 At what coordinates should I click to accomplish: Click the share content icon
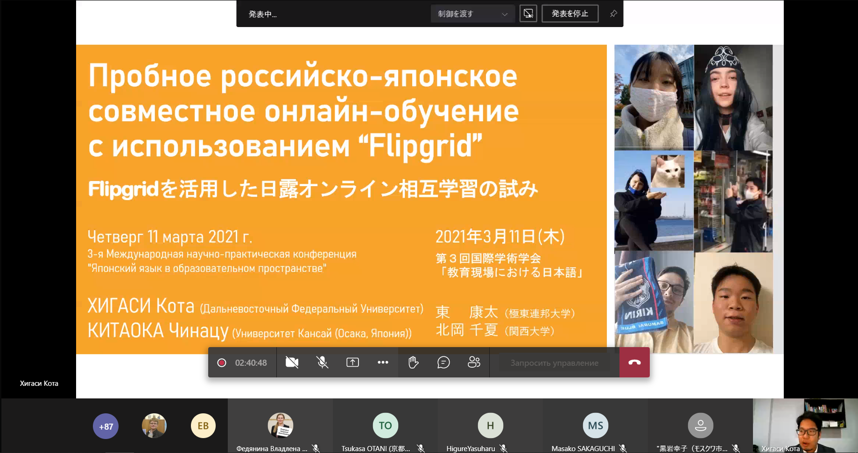point(352,362)
